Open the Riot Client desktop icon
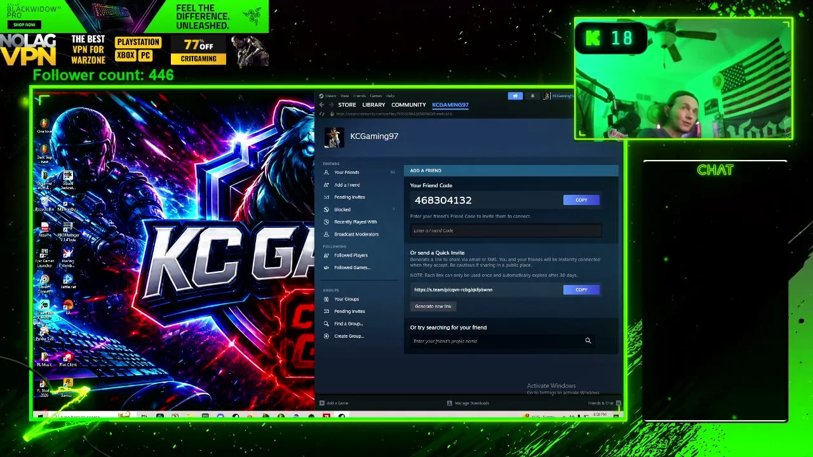The width and height of the screenshot is (813, 457). (x=68, y=359)
